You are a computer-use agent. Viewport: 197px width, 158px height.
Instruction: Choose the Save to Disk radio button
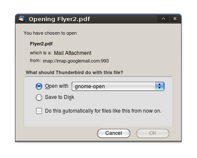[x=39, y=97]
